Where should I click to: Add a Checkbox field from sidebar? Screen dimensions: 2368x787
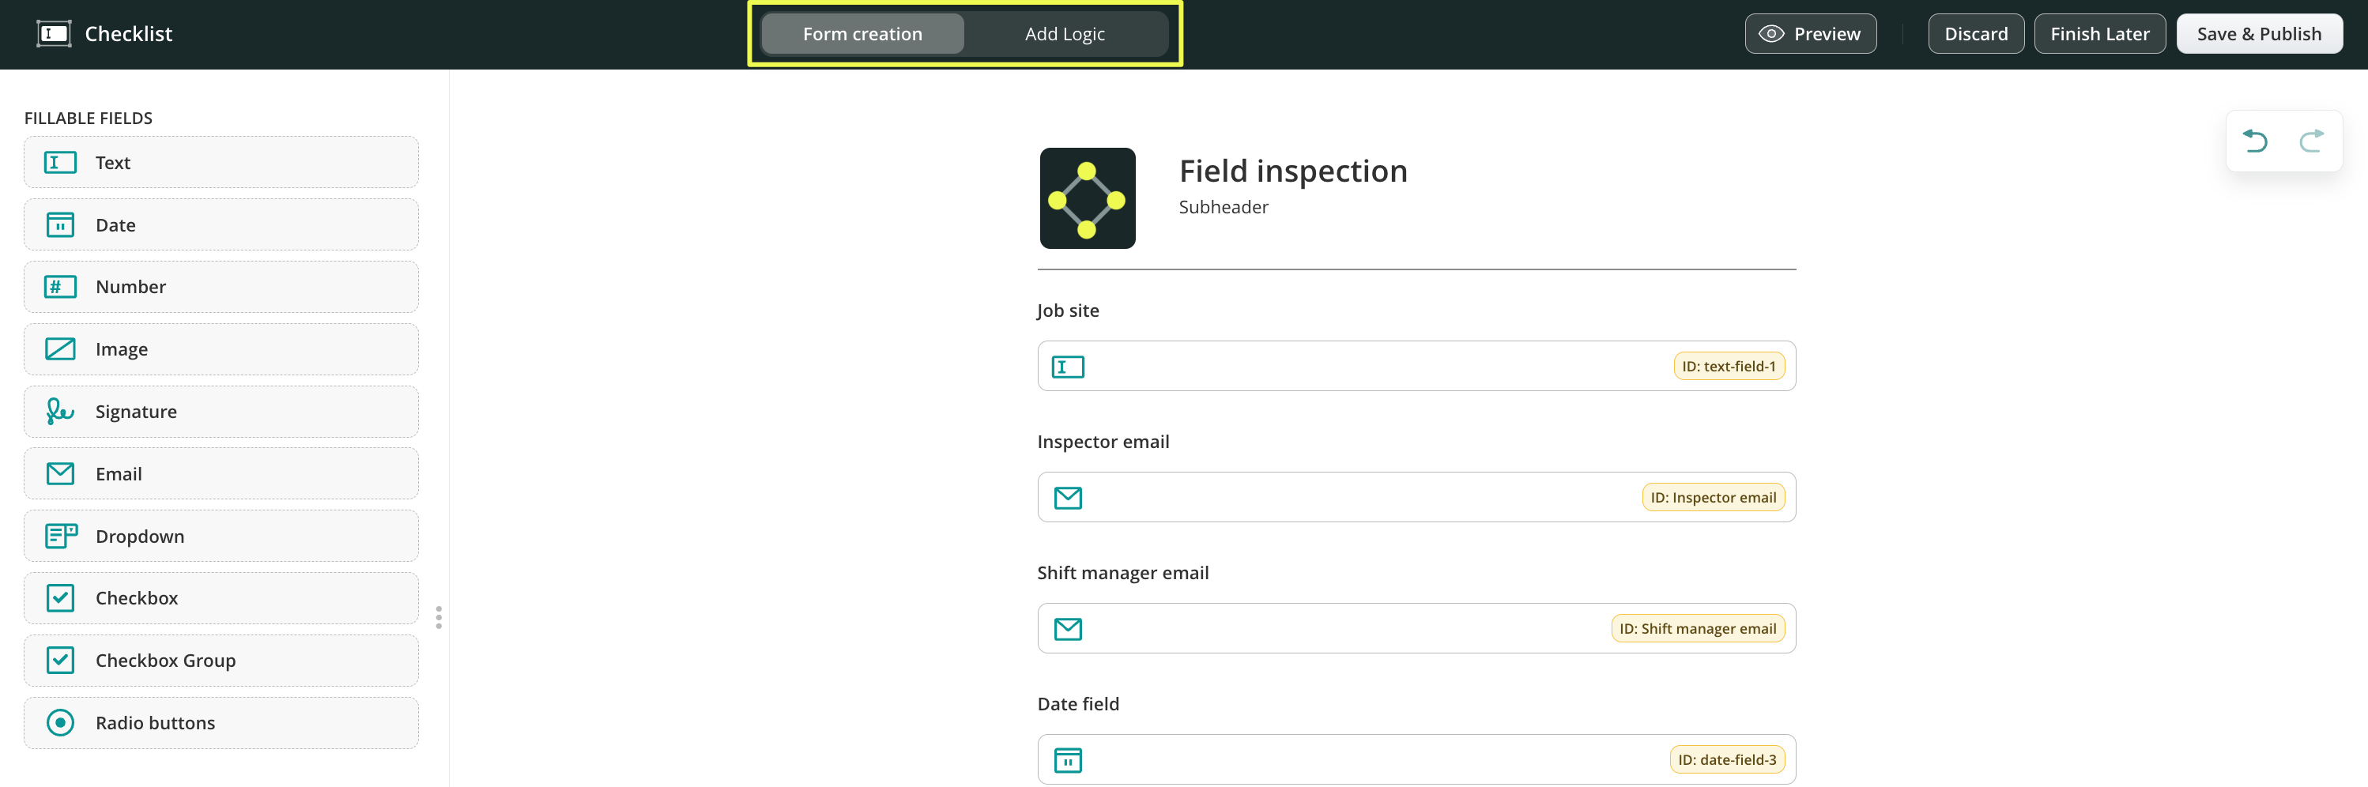tap(221, 598)
